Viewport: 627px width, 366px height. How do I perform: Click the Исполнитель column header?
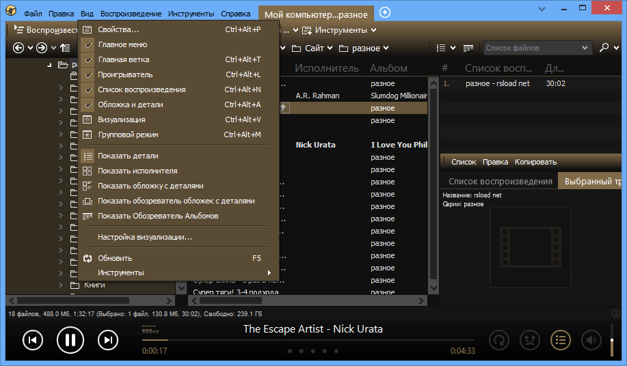click(327, 68)
